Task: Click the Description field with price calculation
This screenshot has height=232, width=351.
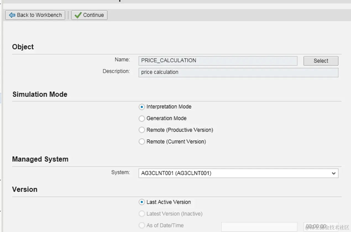Action: [x=238, y=72]
